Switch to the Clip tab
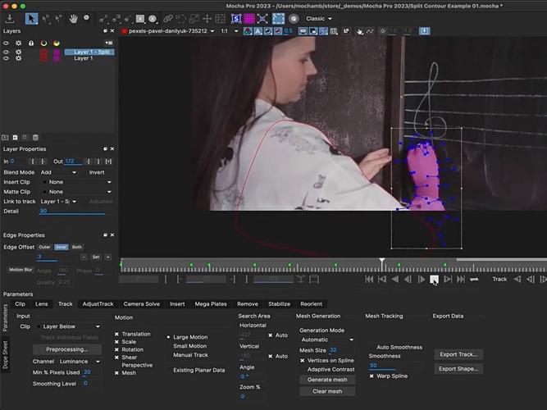The width and height of the screenshot is (547, 410). coord(21,304)
